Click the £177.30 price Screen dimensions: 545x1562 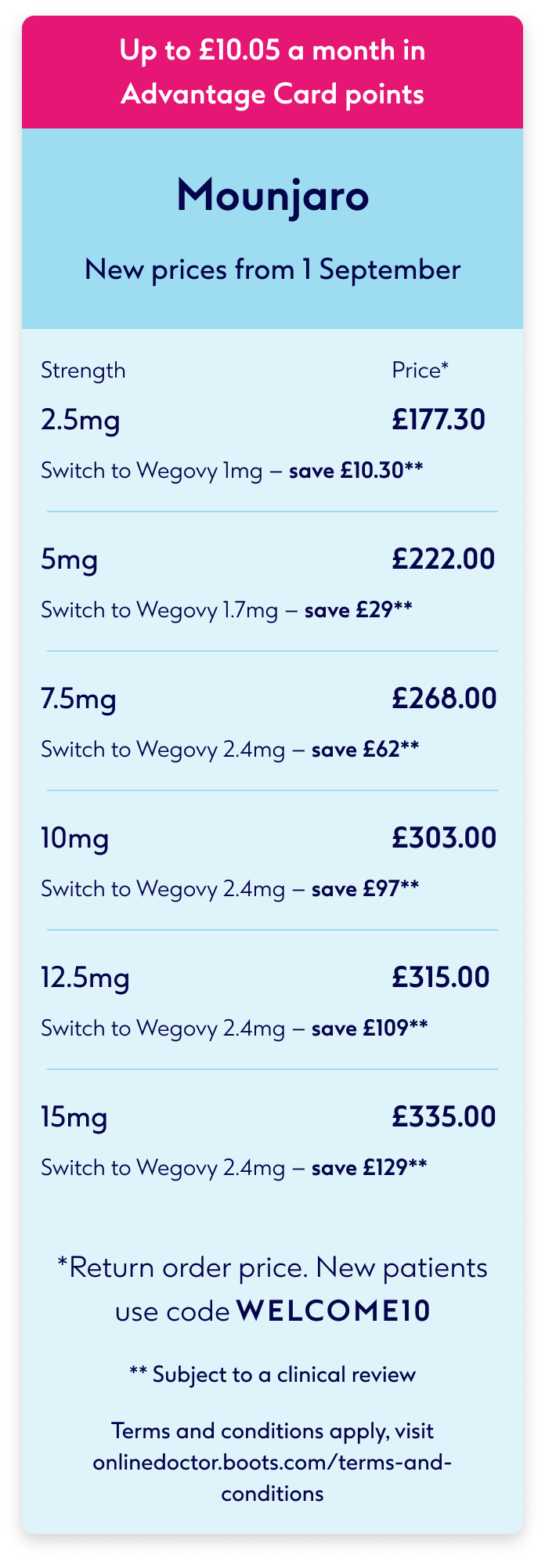tap(439, 420)
